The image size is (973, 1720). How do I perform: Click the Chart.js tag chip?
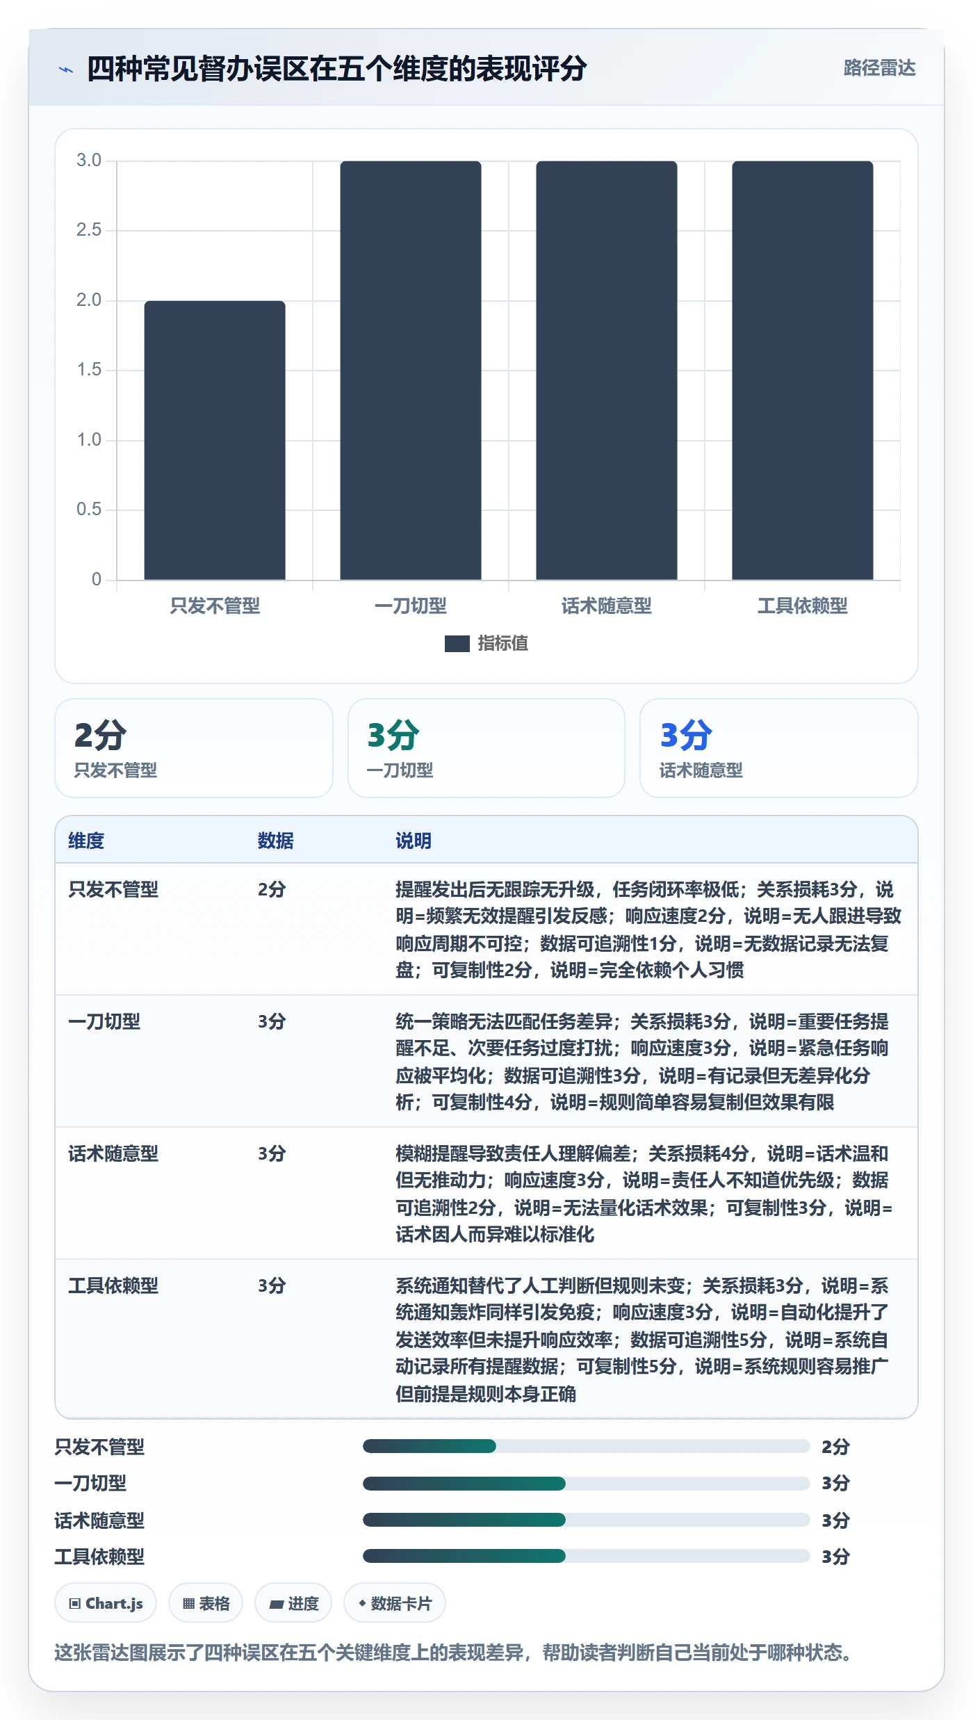coord(106,1603)
